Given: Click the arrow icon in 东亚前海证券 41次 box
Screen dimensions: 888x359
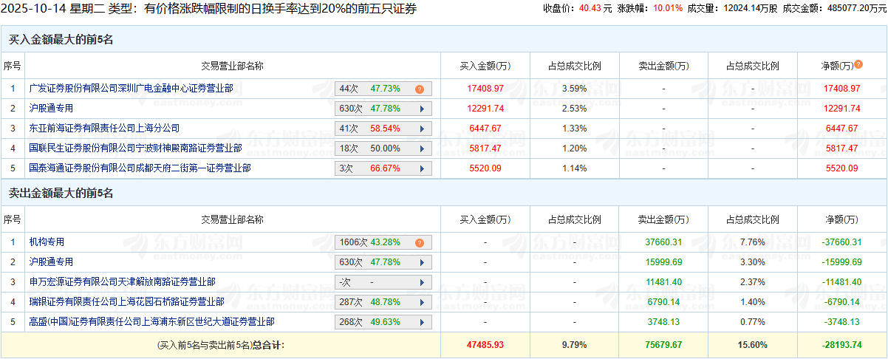Looking at the screenshot, I should coord(422,129).
